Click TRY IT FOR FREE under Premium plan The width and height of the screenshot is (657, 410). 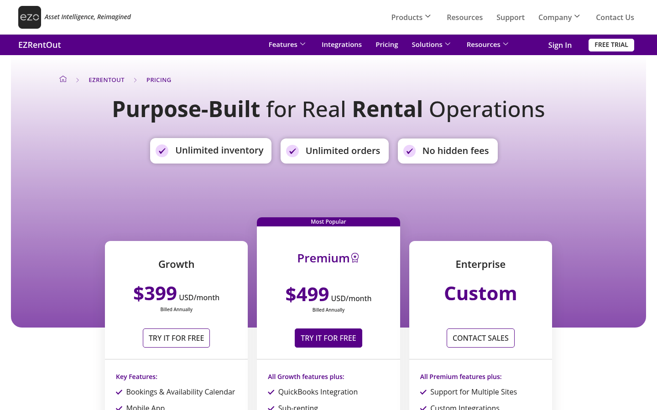tap(328, 338)
